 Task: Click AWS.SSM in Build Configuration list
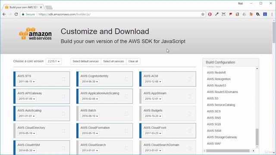[x=214, y=131]
